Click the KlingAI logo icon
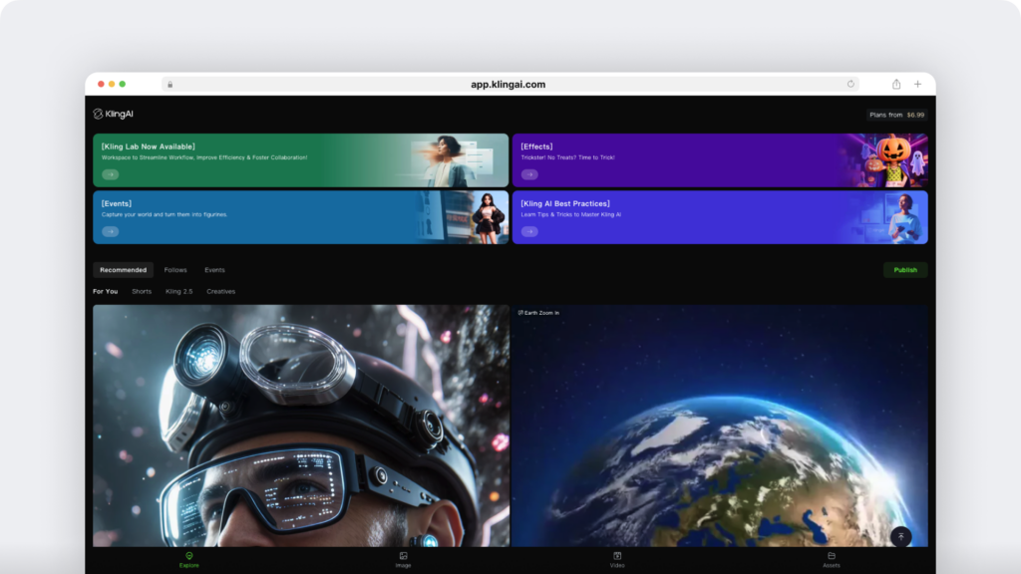 click(x=99, y=115)
